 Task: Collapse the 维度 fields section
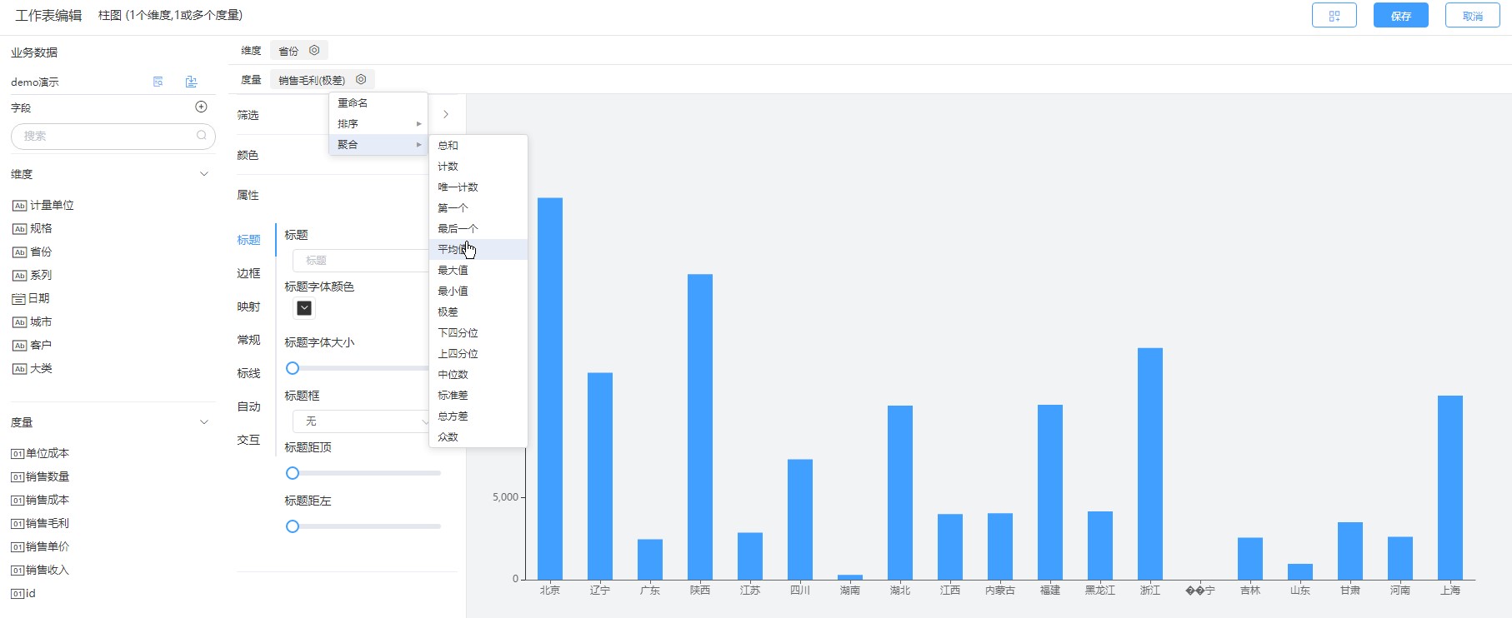(204, 174)
